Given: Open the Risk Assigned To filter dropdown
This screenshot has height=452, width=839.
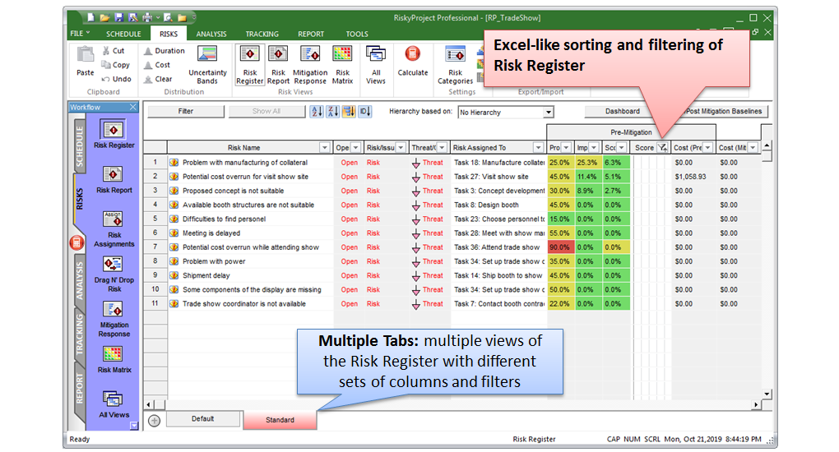Looking at the screenshot, I should tap(538, 148).
